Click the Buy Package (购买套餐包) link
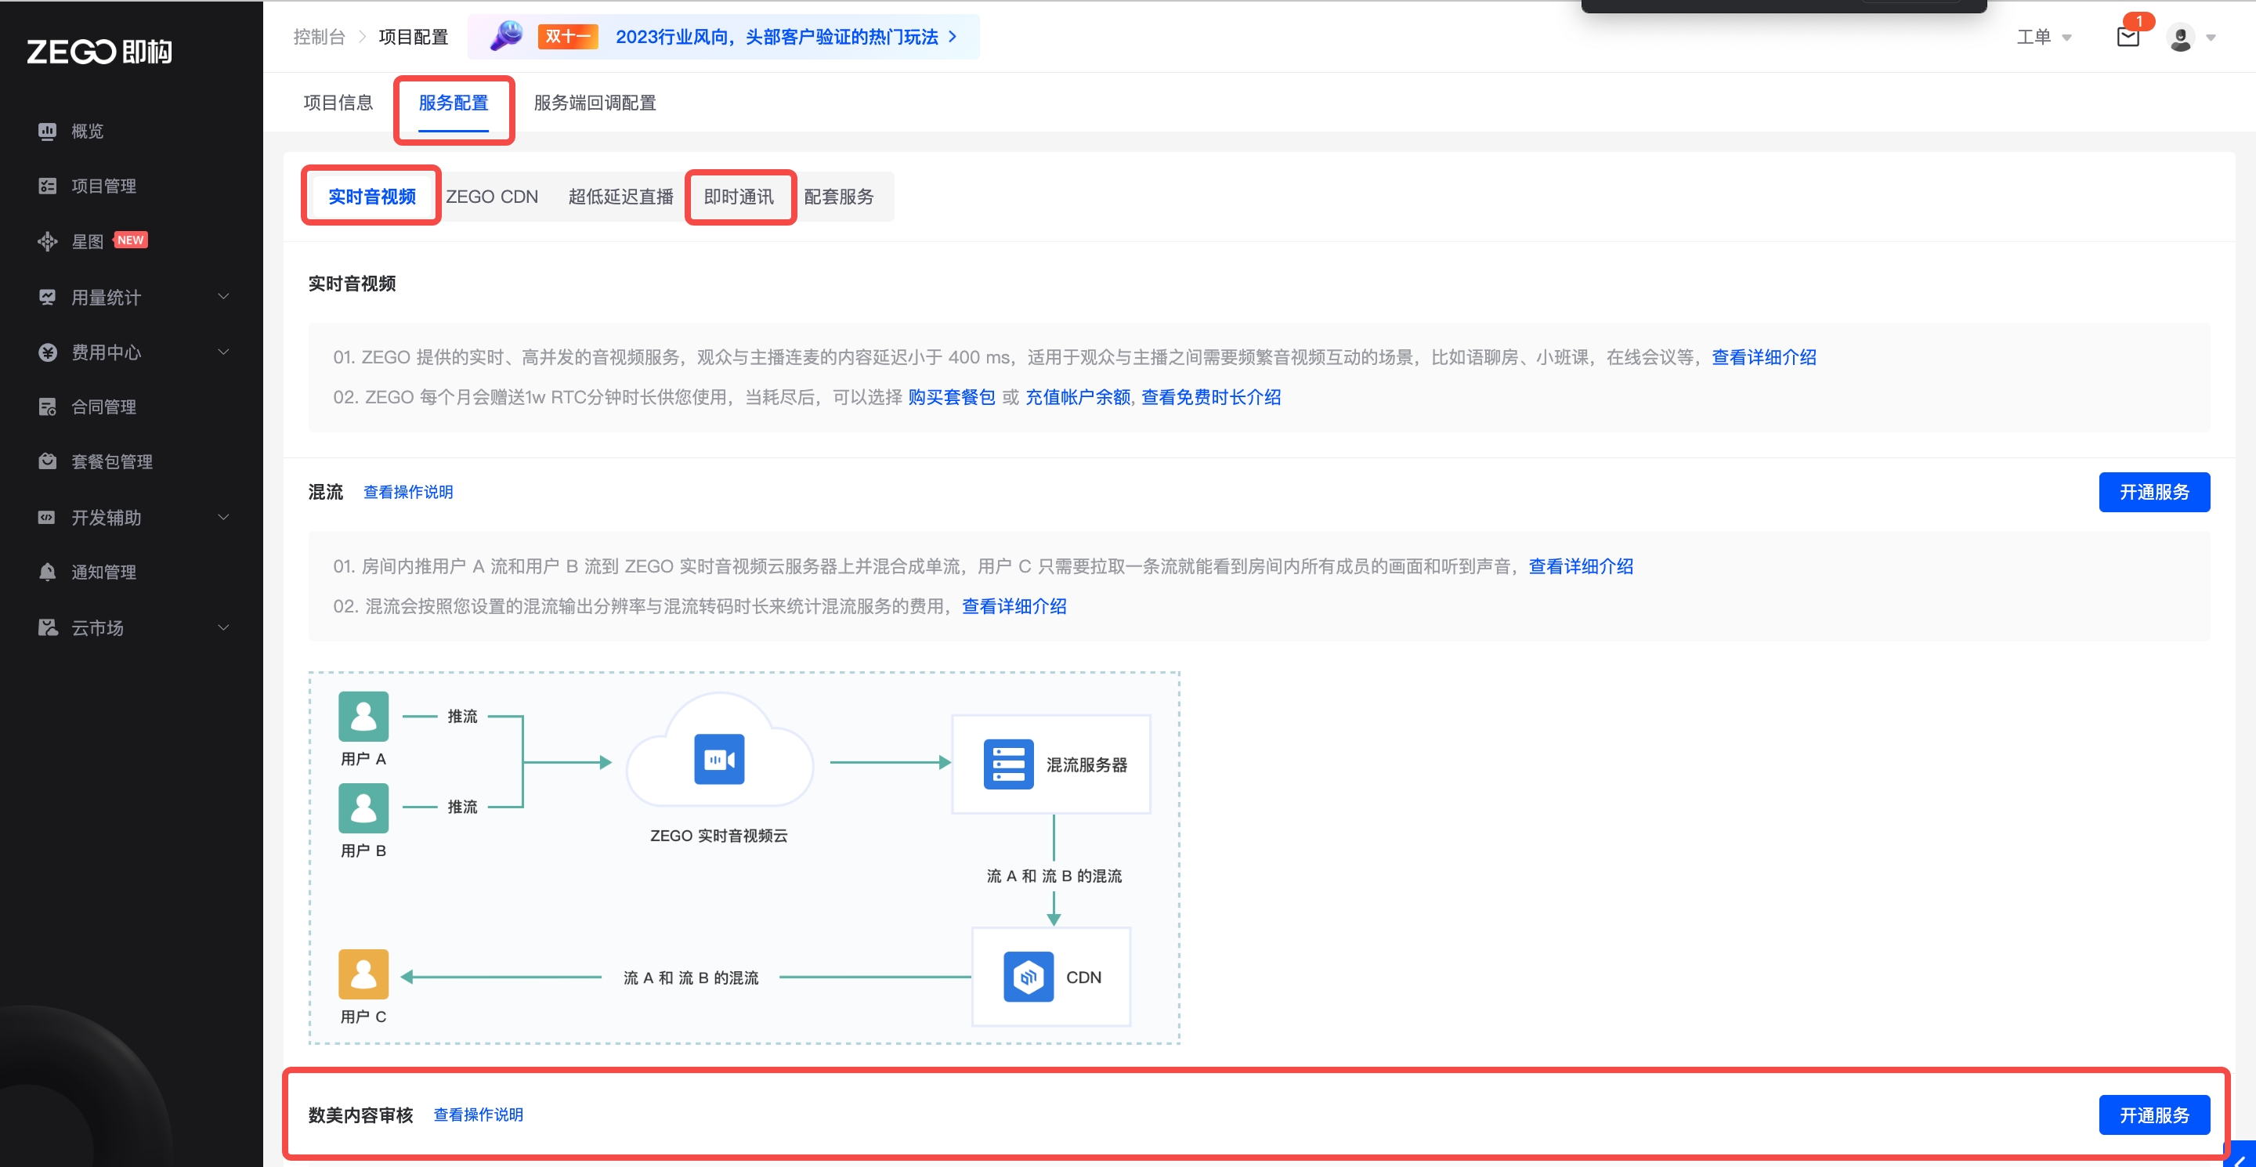 tap(951, 397)
